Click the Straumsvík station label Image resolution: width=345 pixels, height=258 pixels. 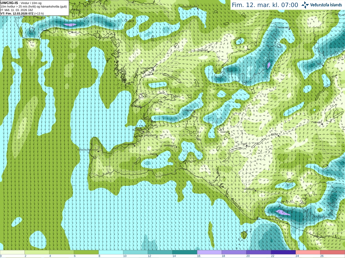[128, 144]
